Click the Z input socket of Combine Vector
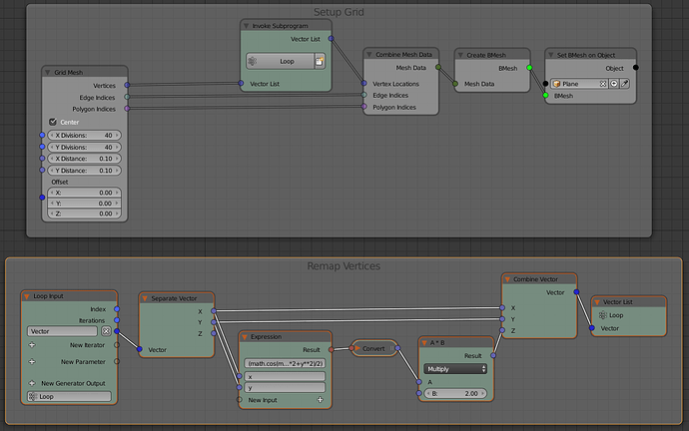 tap(502, 330)
